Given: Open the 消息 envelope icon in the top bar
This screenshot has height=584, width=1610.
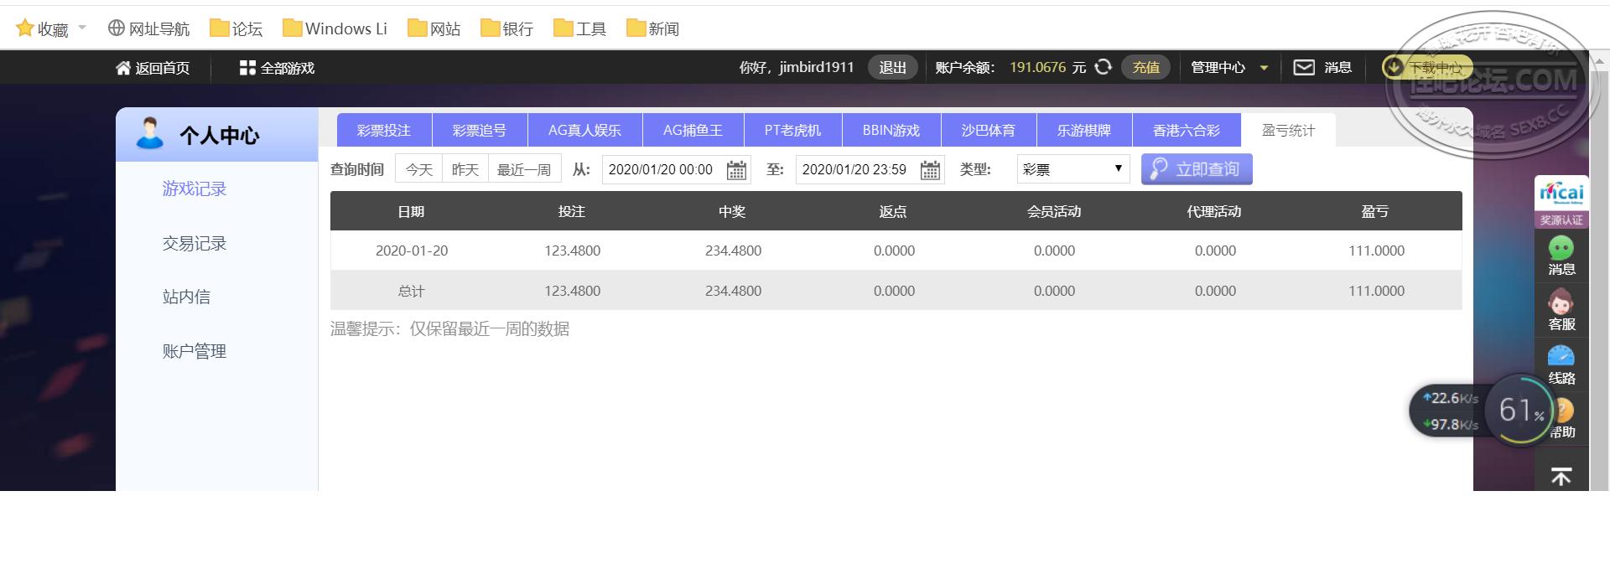Looking at the screenshot, I should coord(1304,68).
